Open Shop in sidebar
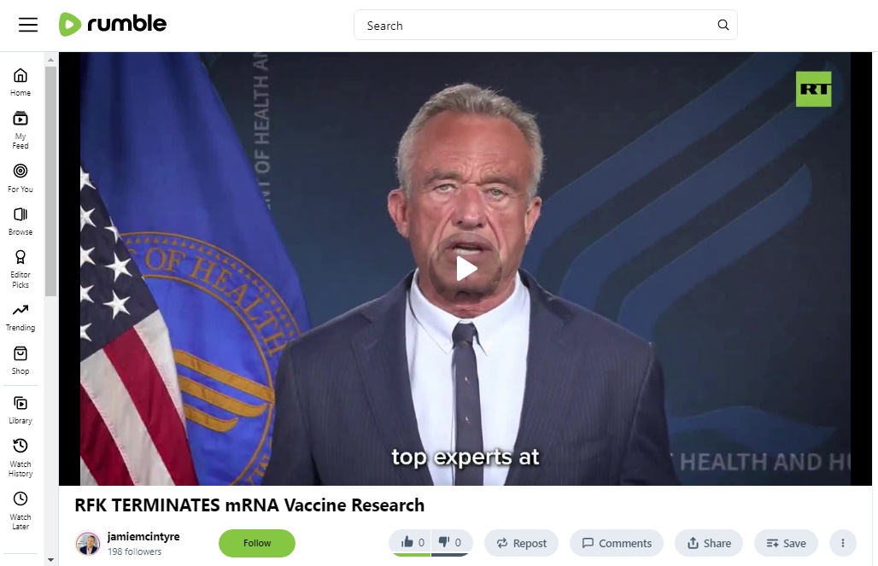The image size is (878, 566). [x=20, y=360]
